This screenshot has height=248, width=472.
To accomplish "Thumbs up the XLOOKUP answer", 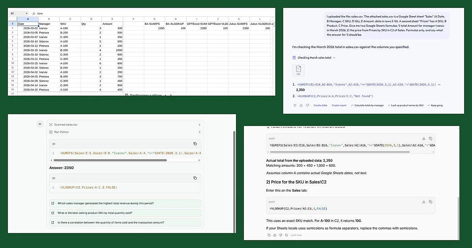I will click(x=301, y=105).
